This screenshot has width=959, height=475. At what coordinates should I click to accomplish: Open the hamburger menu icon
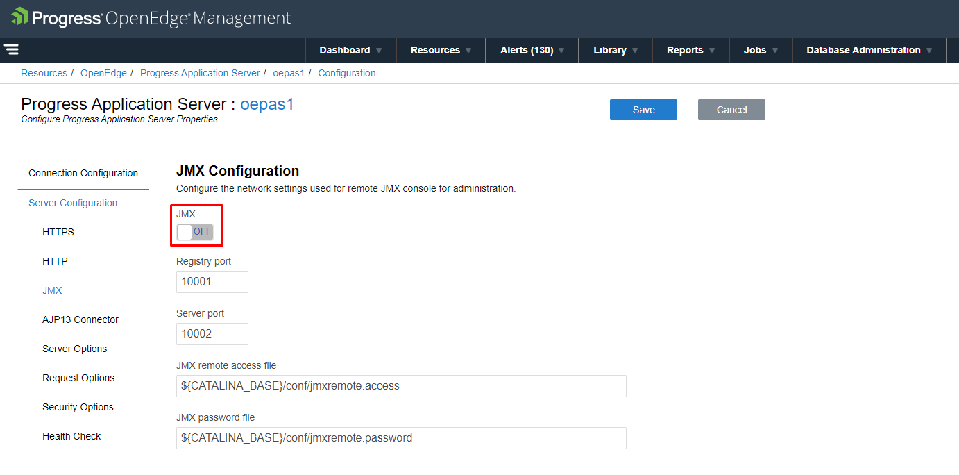[11, 49]
